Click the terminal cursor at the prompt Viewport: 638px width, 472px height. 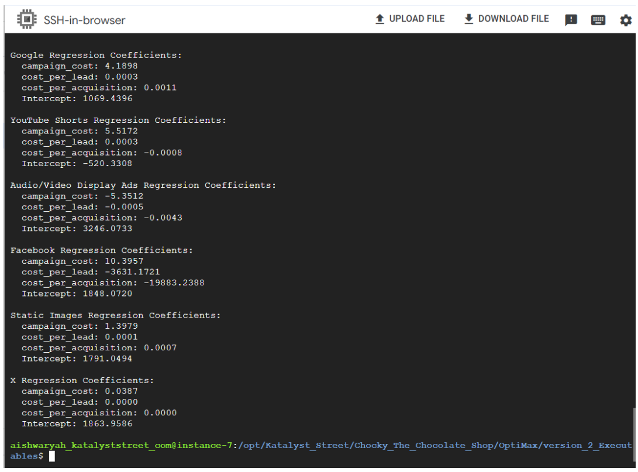pos(51,457)
